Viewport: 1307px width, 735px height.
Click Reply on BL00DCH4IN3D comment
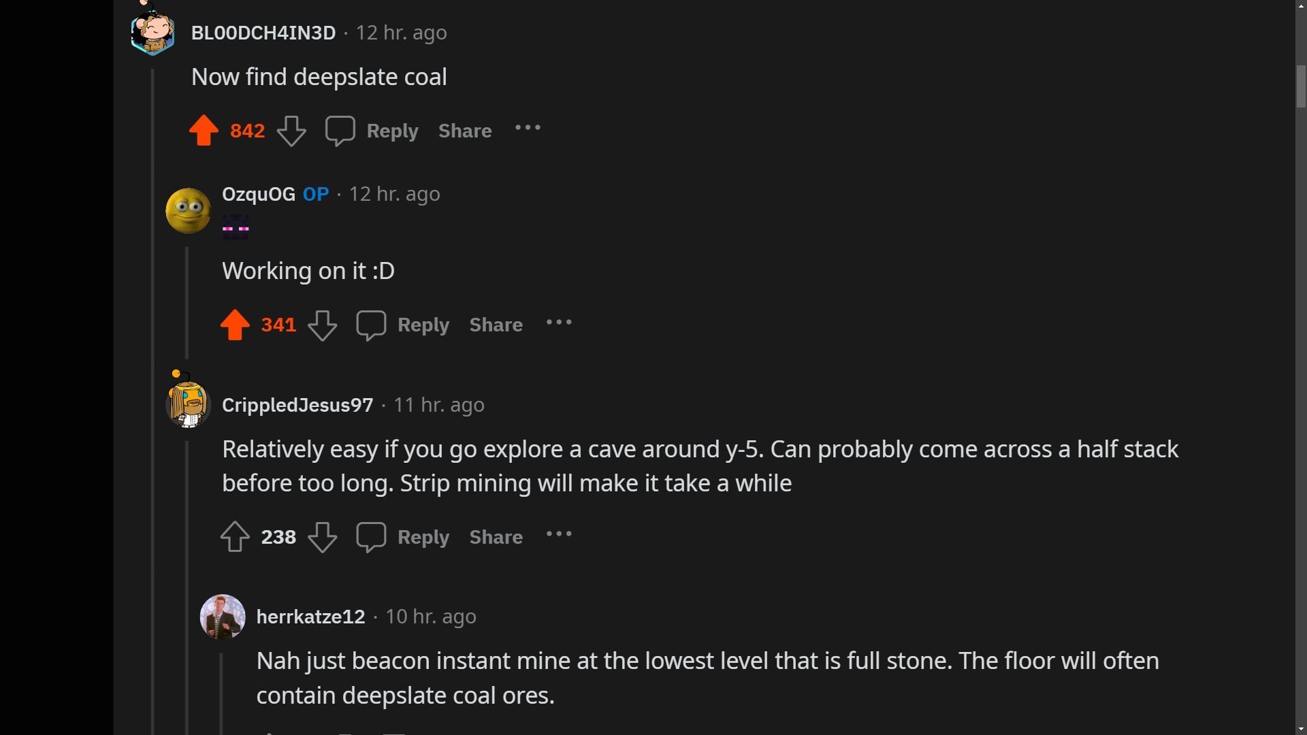[x=392, y=130]
